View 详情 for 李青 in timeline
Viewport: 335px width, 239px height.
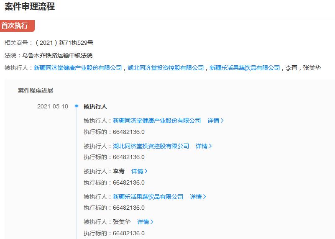[139, 171]
